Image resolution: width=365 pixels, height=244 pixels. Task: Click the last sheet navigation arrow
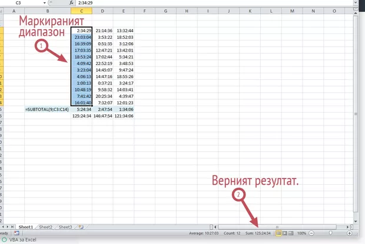[x=12, y=227]
